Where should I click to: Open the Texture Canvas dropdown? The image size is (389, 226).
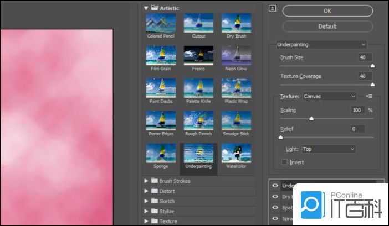pos(330,96)
